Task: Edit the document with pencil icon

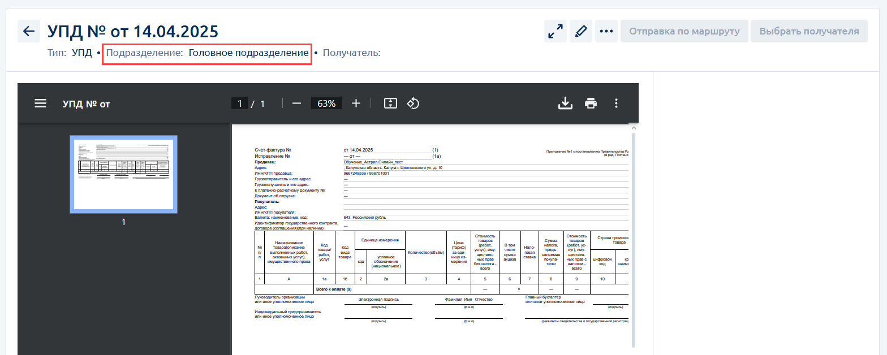Action: [x=580, y=31]
